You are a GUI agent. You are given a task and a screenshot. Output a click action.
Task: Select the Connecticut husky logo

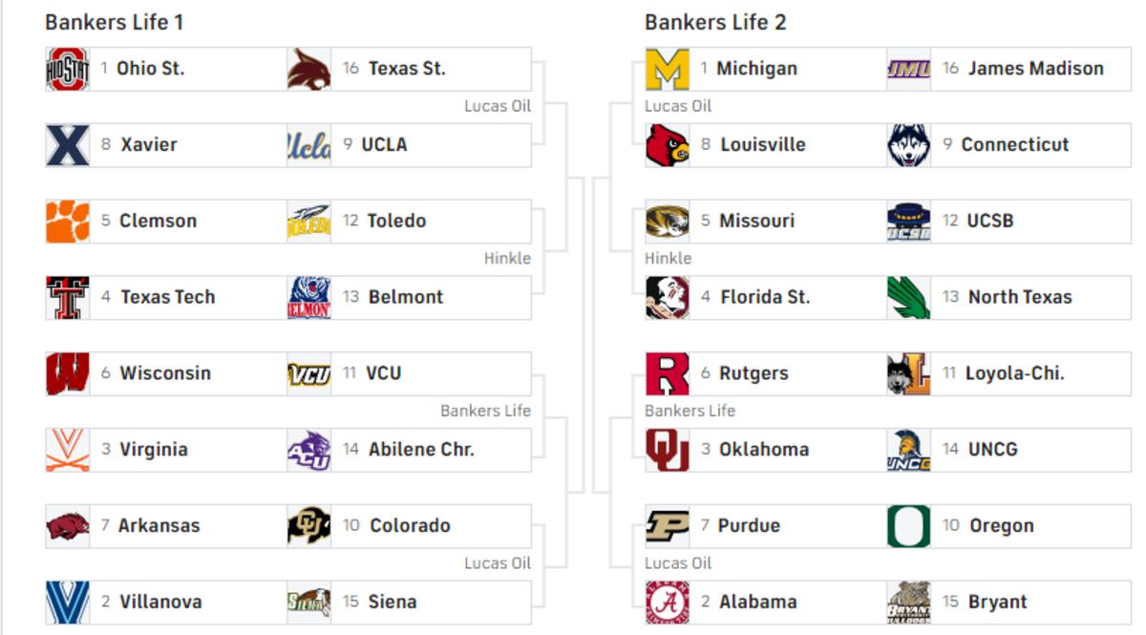(909, 145)
